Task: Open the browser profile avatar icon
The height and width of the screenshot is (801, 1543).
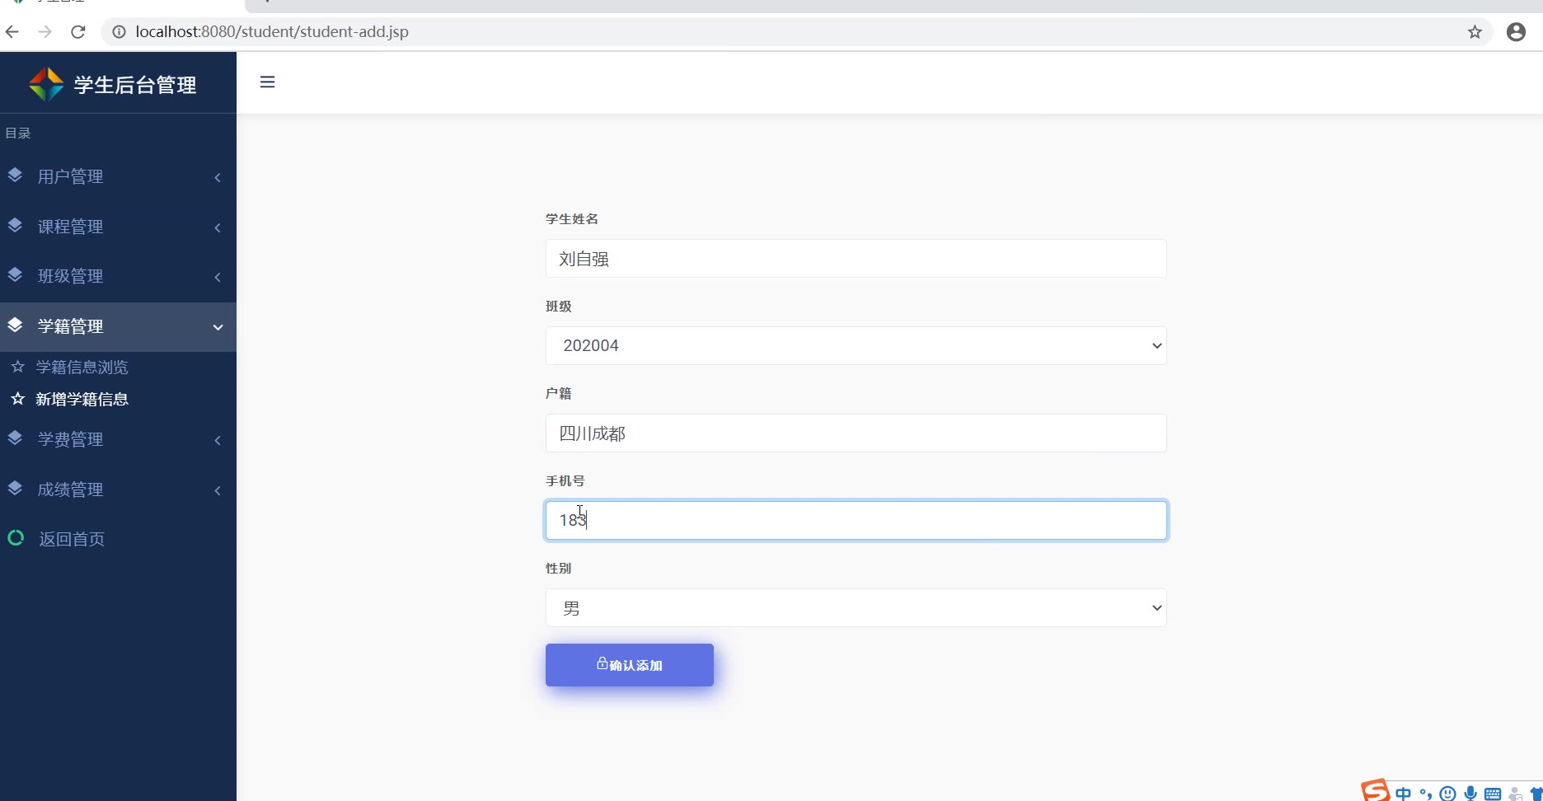Action: pos(1516,32)
